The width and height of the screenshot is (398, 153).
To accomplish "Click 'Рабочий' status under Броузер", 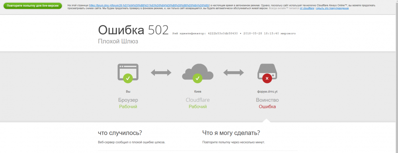I will point(128,107).
